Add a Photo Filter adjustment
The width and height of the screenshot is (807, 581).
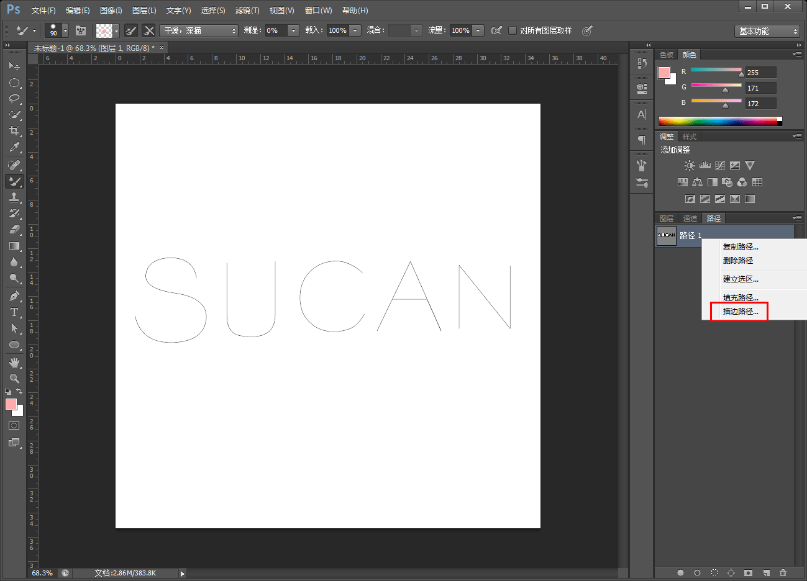tap(727, 182)
